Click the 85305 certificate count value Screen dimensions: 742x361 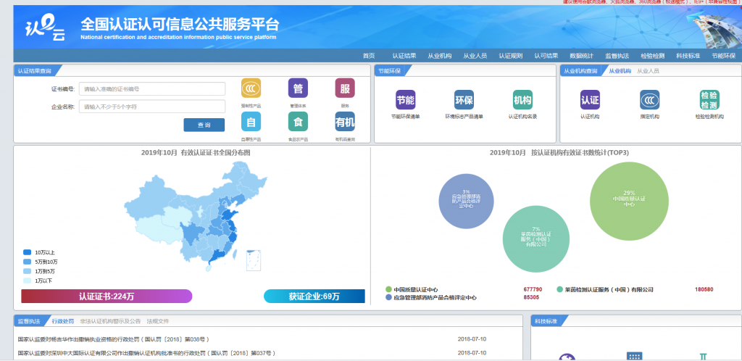tap(531, 298)
